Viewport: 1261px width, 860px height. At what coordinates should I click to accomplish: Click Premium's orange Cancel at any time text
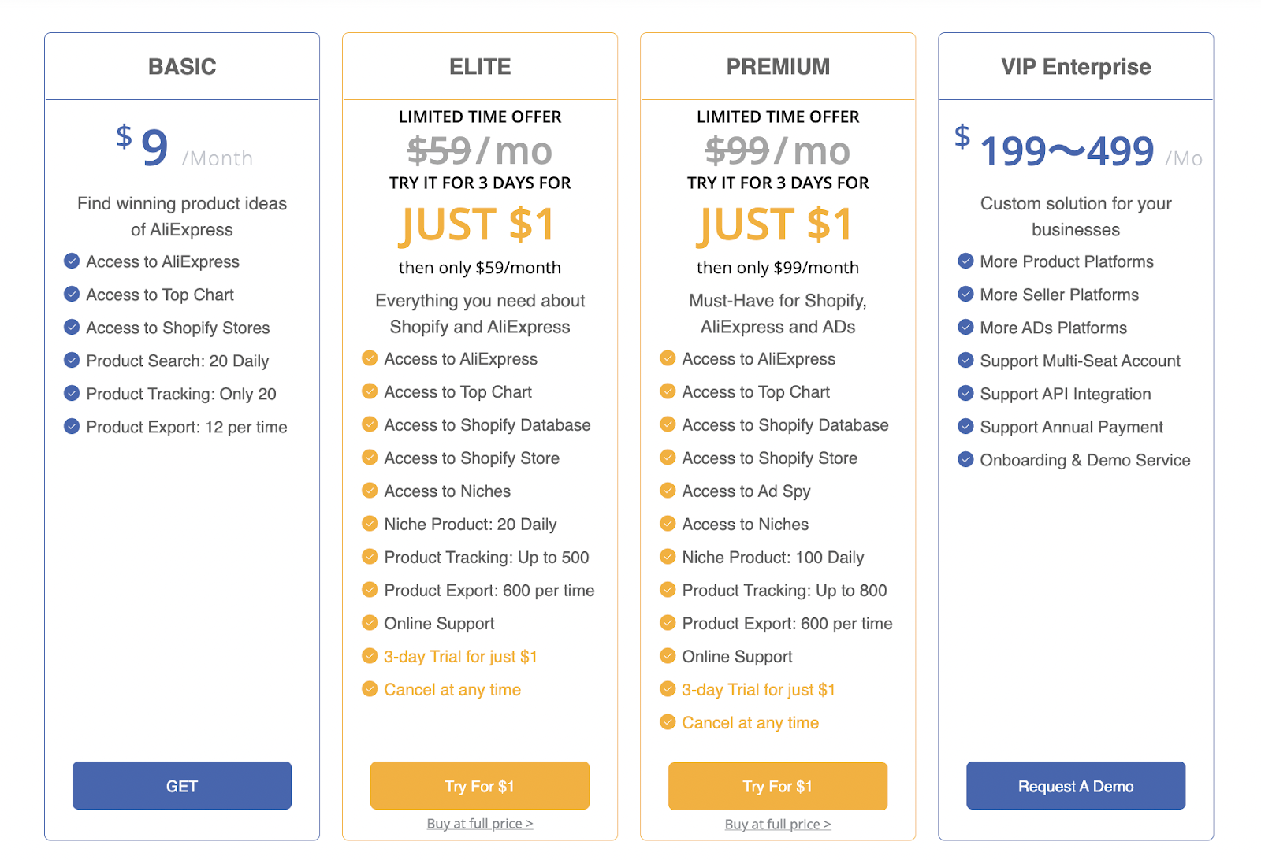pyautogui.click(x=750, y=723)
